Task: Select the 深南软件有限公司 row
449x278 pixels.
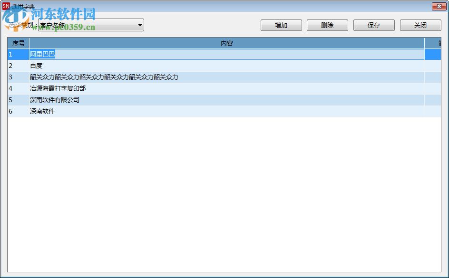Action: pos(224,100)
